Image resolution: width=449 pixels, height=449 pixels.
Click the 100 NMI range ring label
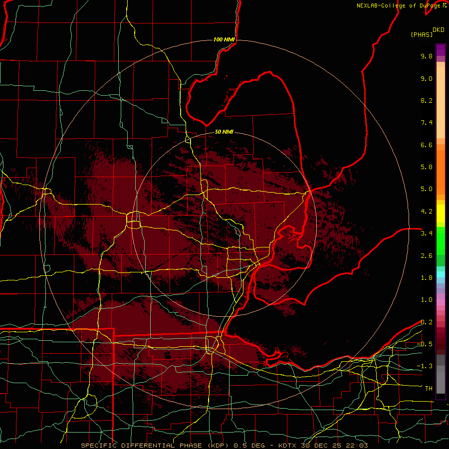click(x=224, y=39)
